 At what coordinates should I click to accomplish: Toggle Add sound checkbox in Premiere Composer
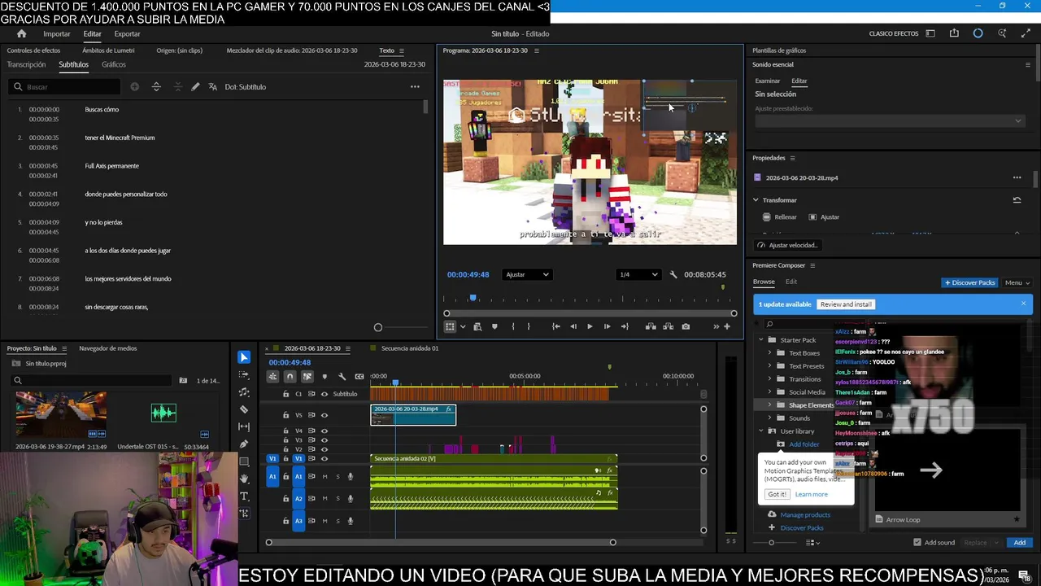click(x=917, y=543)
